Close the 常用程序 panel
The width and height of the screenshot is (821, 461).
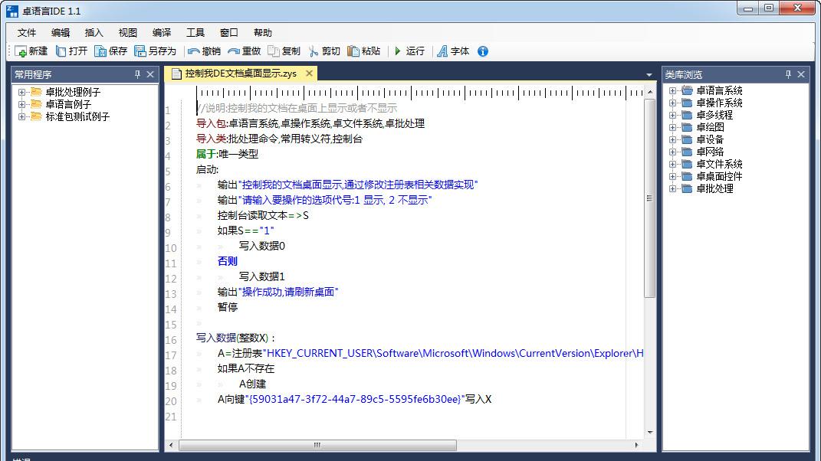click(x=150, y=74)
